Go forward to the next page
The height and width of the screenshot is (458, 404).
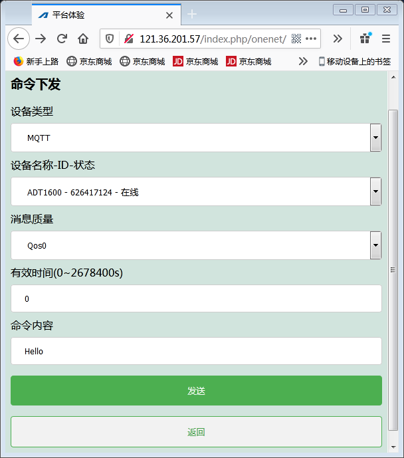coord(41,39)
